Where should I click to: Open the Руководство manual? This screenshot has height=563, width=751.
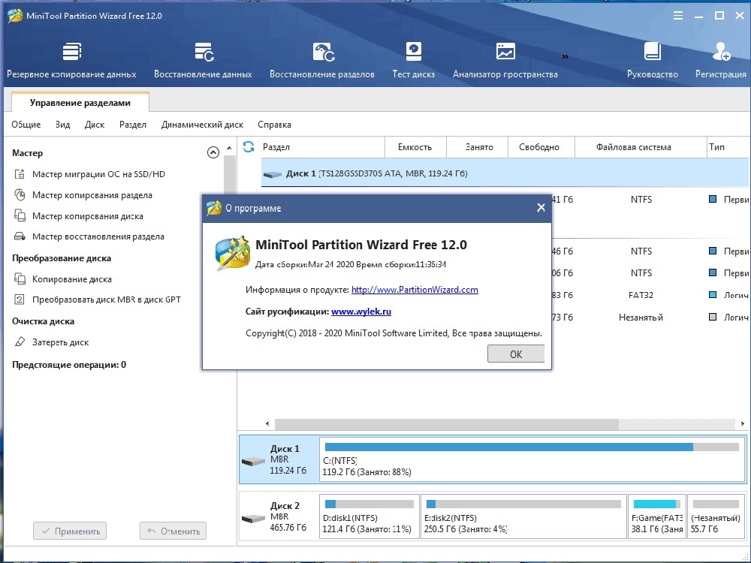click(x=653, y=60)
